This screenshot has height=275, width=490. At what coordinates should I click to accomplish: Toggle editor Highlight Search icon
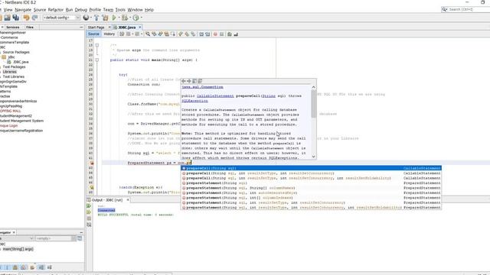167,34
